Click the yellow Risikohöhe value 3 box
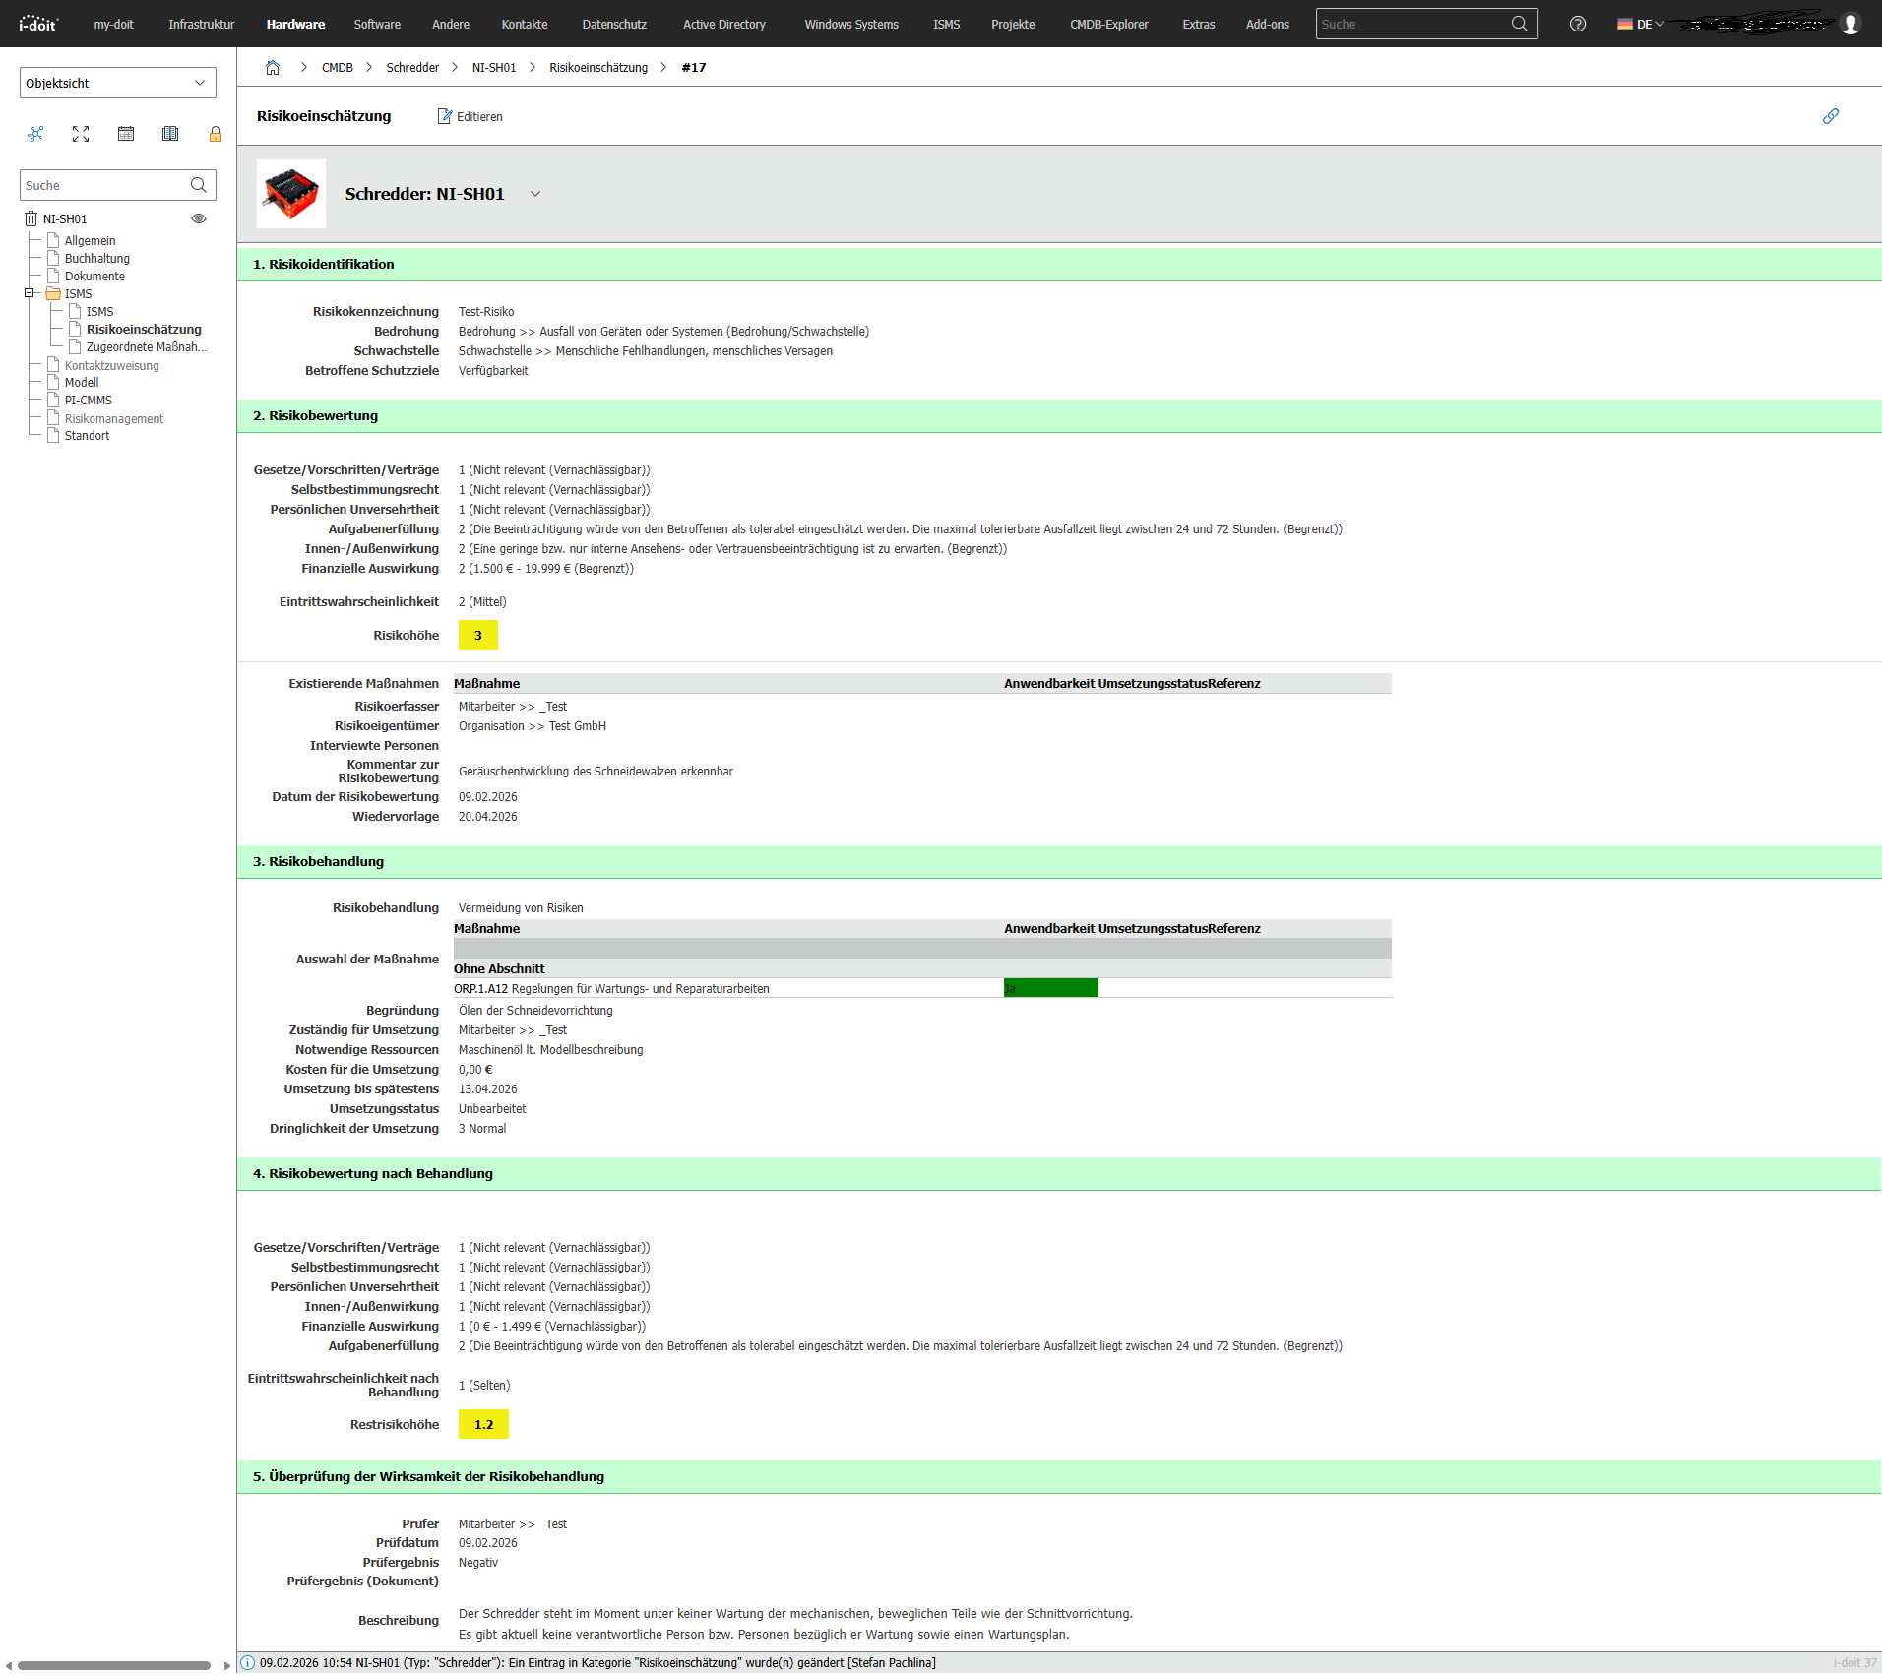 (x=478, y=635)
